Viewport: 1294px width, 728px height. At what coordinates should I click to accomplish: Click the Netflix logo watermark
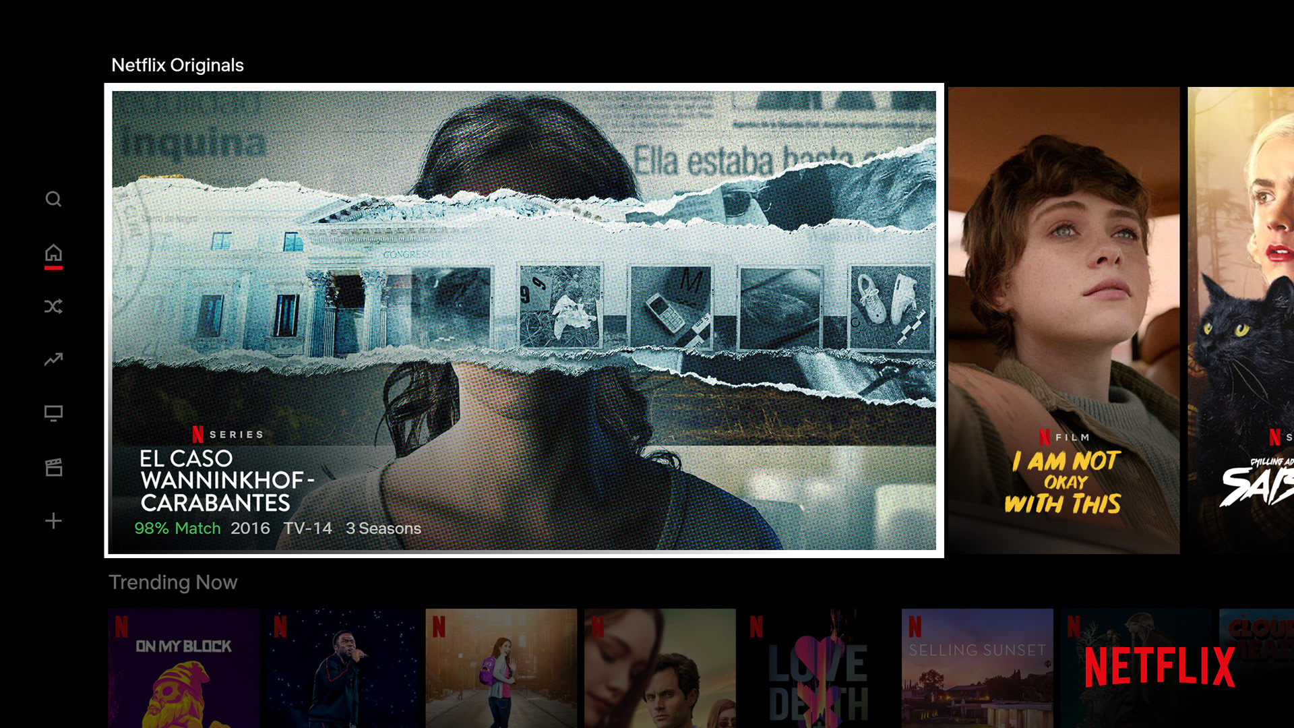pos(1159,667)
